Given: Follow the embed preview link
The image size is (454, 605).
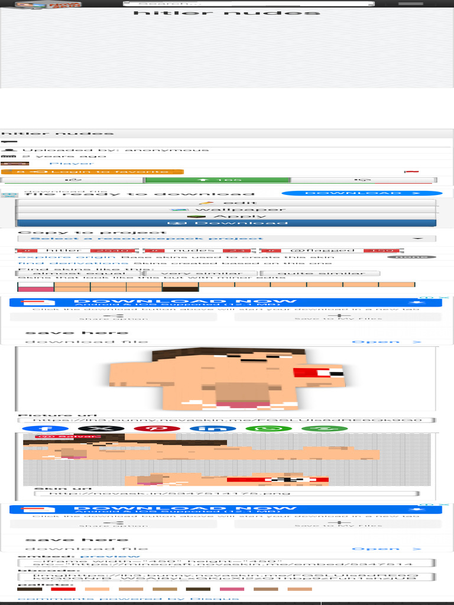Looking at the screenshot, I should click(x=110, y=557).
